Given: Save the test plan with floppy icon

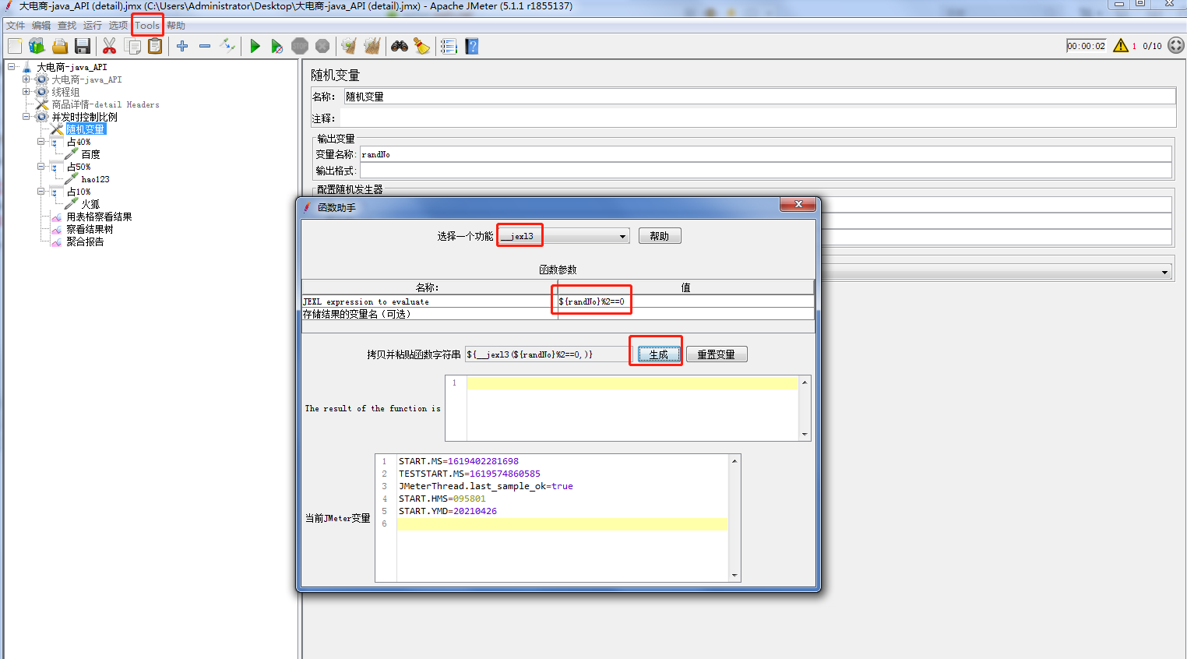Looking at the screenshot, I should (83, 46).
